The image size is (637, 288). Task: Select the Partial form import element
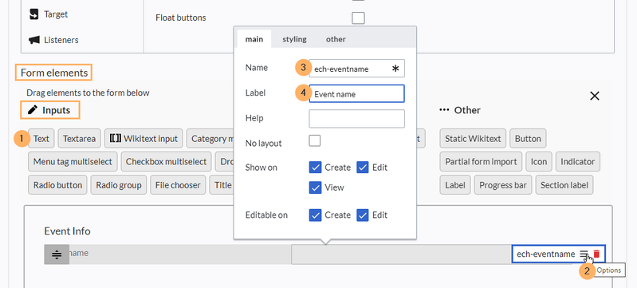click(x=481, y=161)
